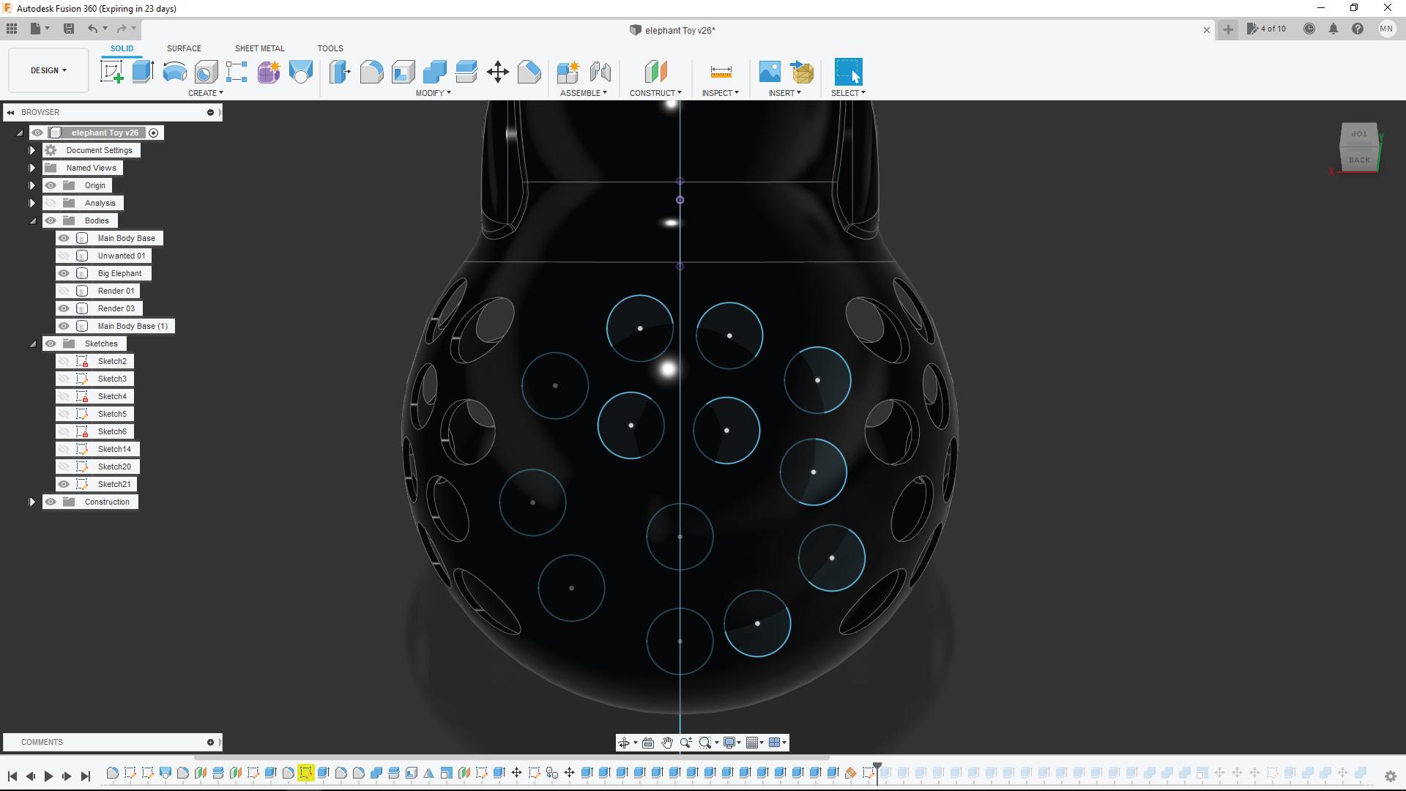The width and height of the screenshot is (1406, 791).
Task: Open the MODIFY dropdown menu
Action: tap(433, 92)
